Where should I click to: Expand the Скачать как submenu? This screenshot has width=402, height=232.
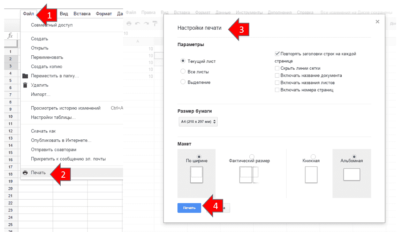point(43,131)
